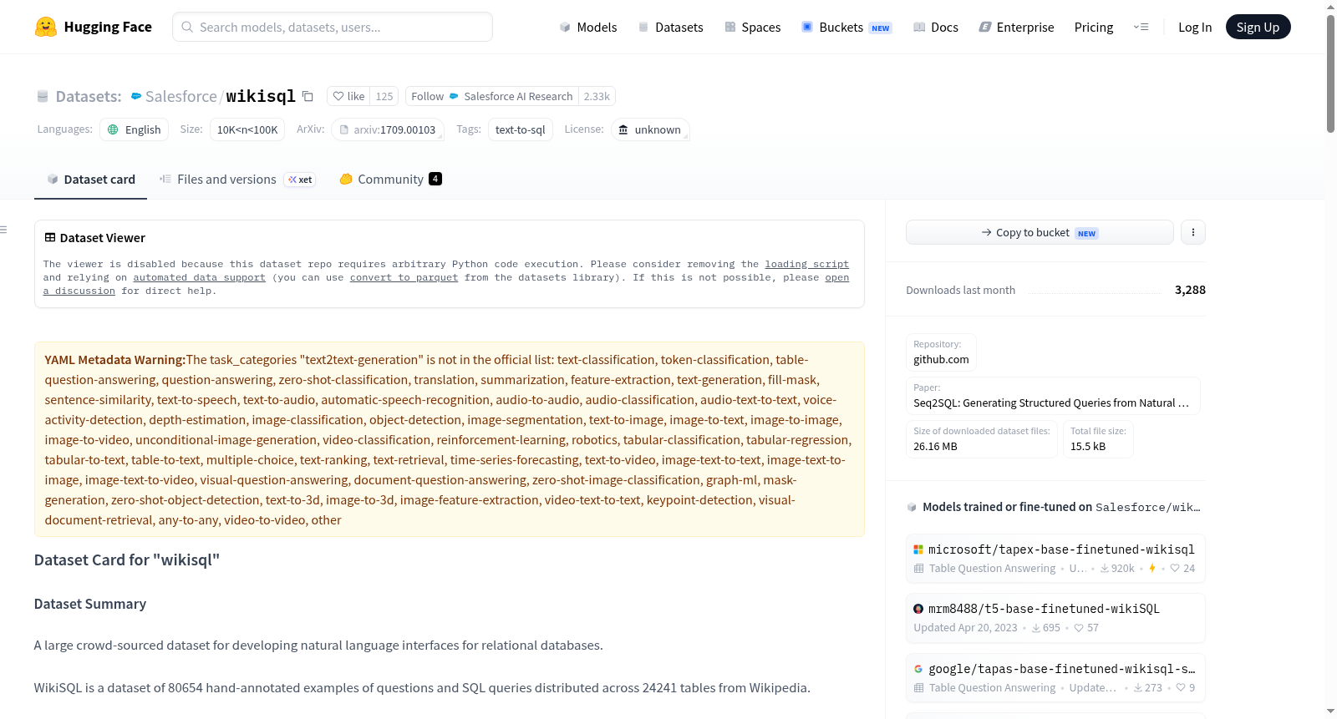Screen dimensions: 1337x719
Task: Click the Log In link
Action: [x=1195, y=27]
